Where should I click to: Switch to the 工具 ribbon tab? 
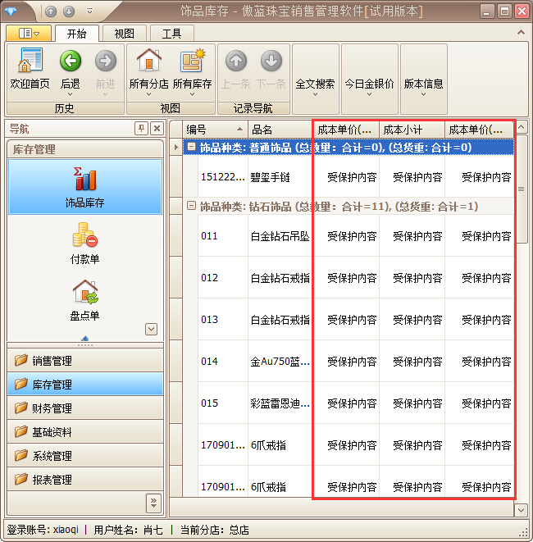[x=171, y=34]
